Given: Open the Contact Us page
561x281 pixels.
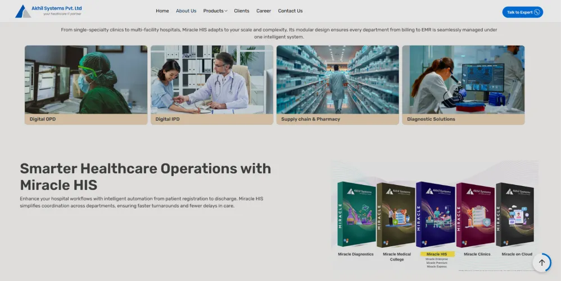Looking at the screenshot, I should pos(290,11).
